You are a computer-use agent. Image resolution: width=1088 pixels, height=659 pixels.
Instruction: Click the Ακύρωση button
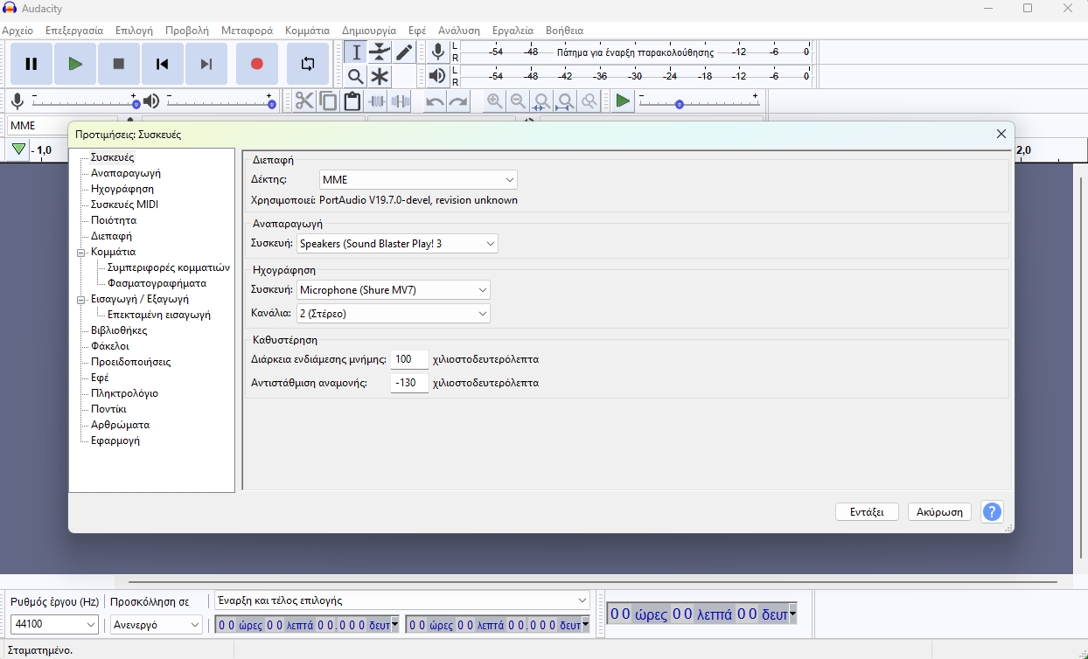pyautogui.click(x=939, y=512)
